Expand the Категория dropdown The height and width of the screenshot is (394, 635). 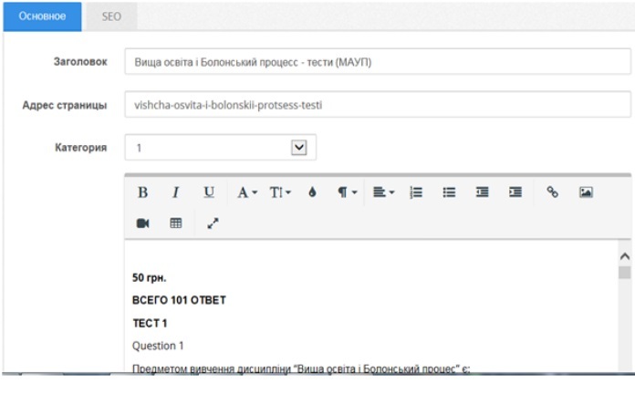coord(297,148)
